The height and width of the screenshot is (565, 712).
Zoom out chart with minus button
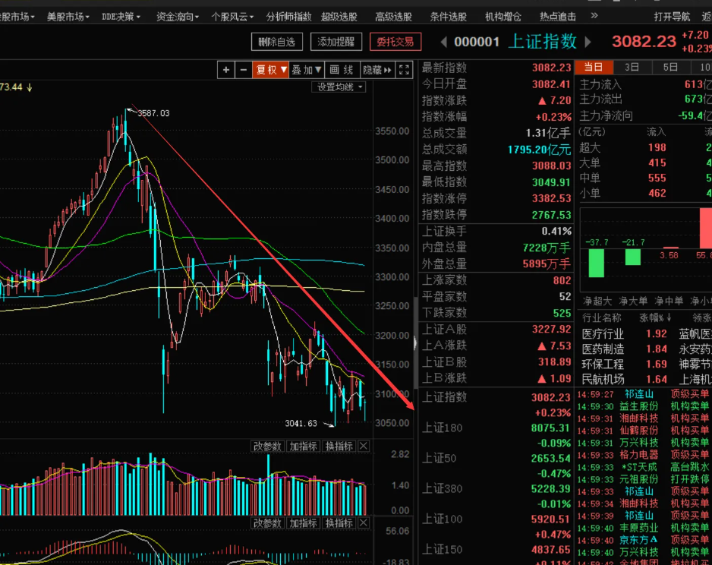click(244, 70)
